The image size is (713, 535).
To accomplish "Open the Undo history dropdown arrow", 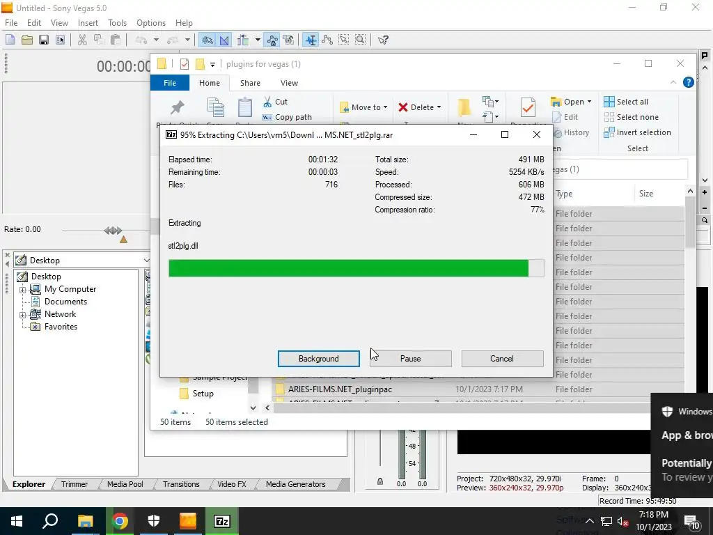I will tap(156, 40).
